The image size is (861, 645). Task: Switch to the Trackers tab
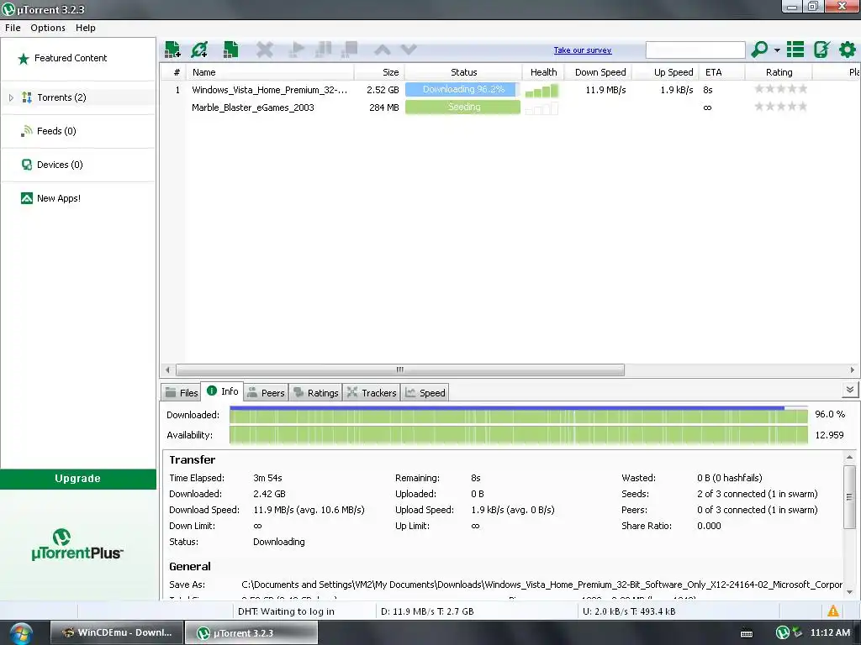point(372,393)
